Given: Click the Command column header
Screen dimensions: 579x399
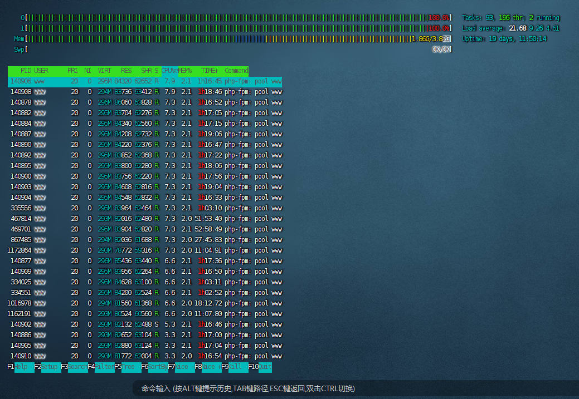Looking at the screenshot, I should tap(236, 71).
